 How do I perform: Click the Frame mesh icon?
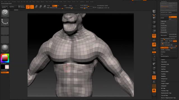click(x=154, y=60)
